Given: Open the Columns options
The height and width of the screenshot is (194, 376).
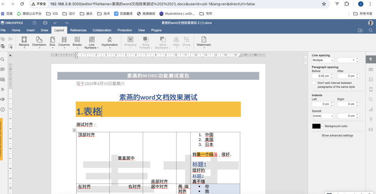Looking at the screenshot, I should point(64,43).
